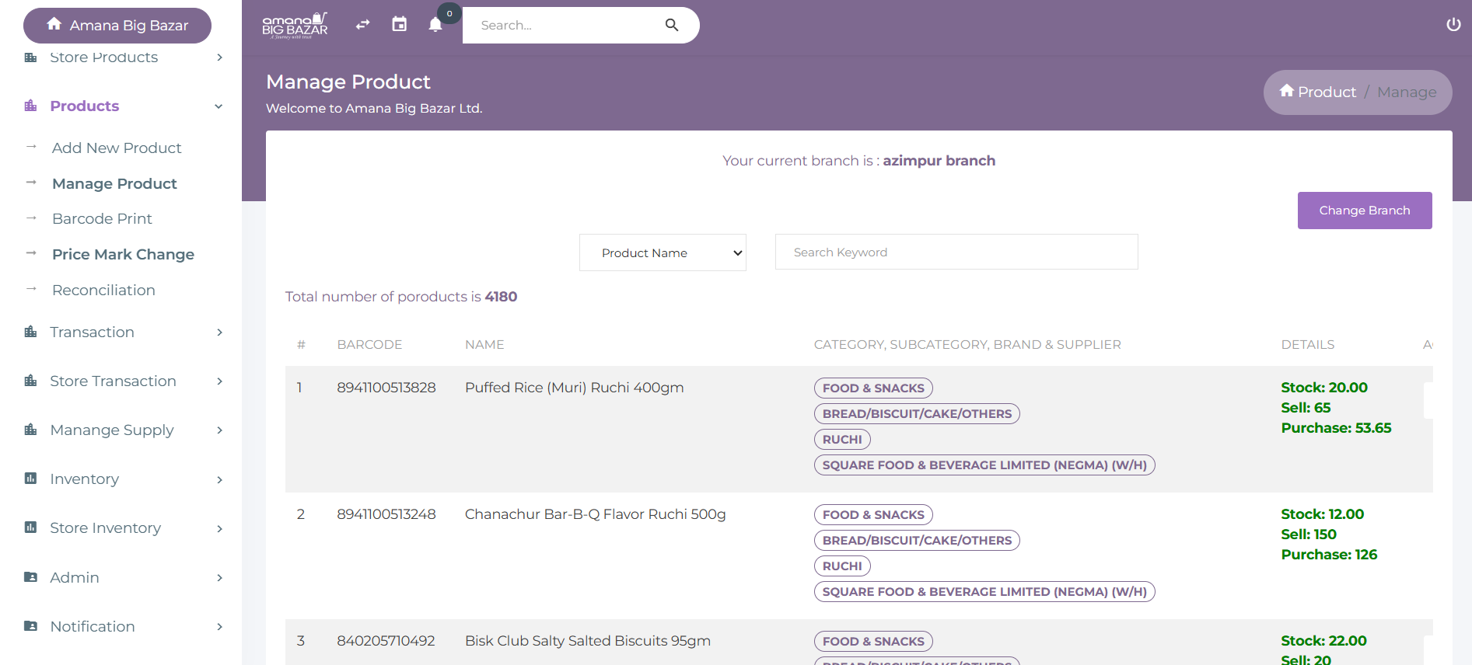
Task: Click the FOOD & SNACKS tag for Puffed Rice
Action: click(873, 388)
